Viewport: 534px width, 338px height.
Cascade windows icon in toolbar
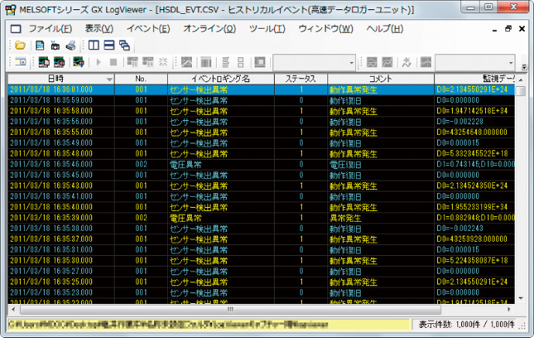point(125,45)
